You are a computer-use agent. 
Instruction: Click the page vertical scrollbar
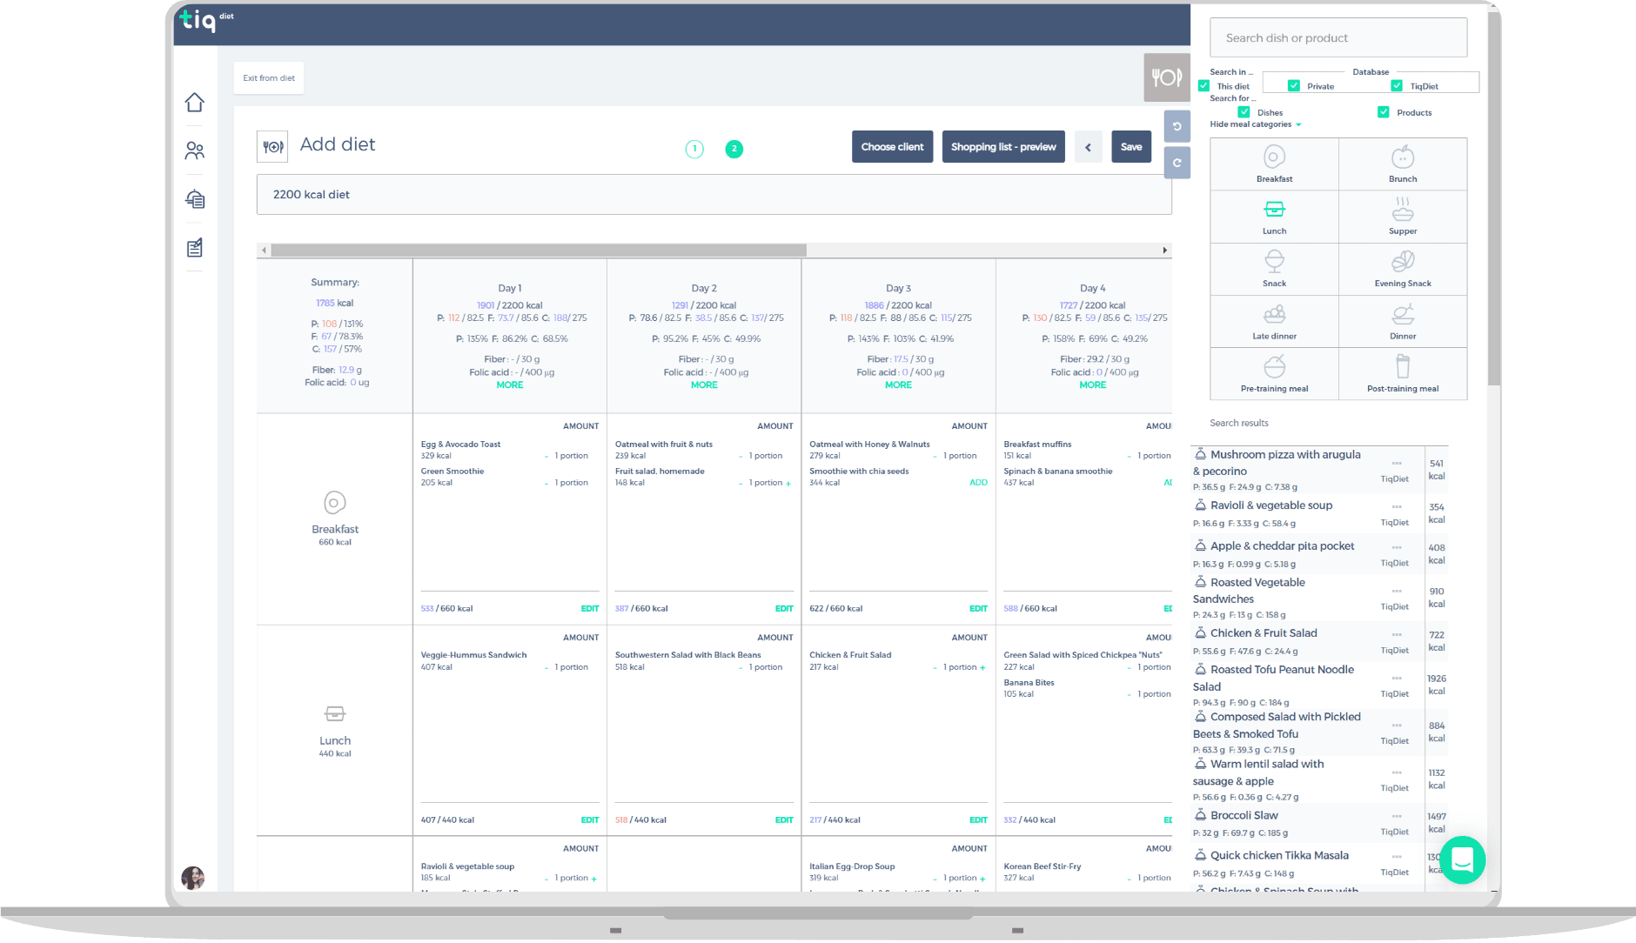coord(1493,197)
